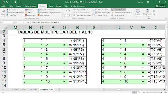Open the Ventana Inspección
This screenshot has width=168, height=94.
tap(138, 13)
